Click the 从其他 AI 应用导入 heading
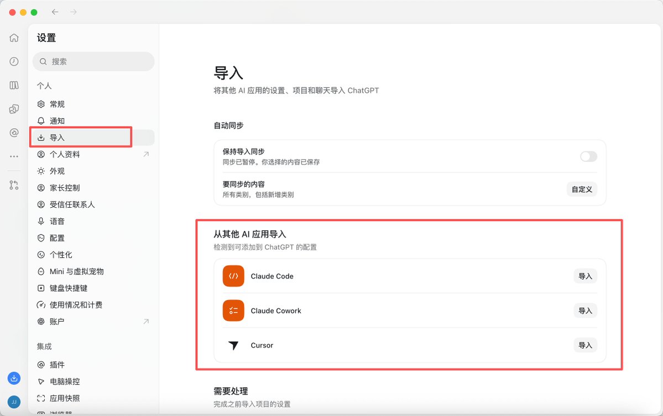This screenshot has height=416, width=663. pos(250,234)
